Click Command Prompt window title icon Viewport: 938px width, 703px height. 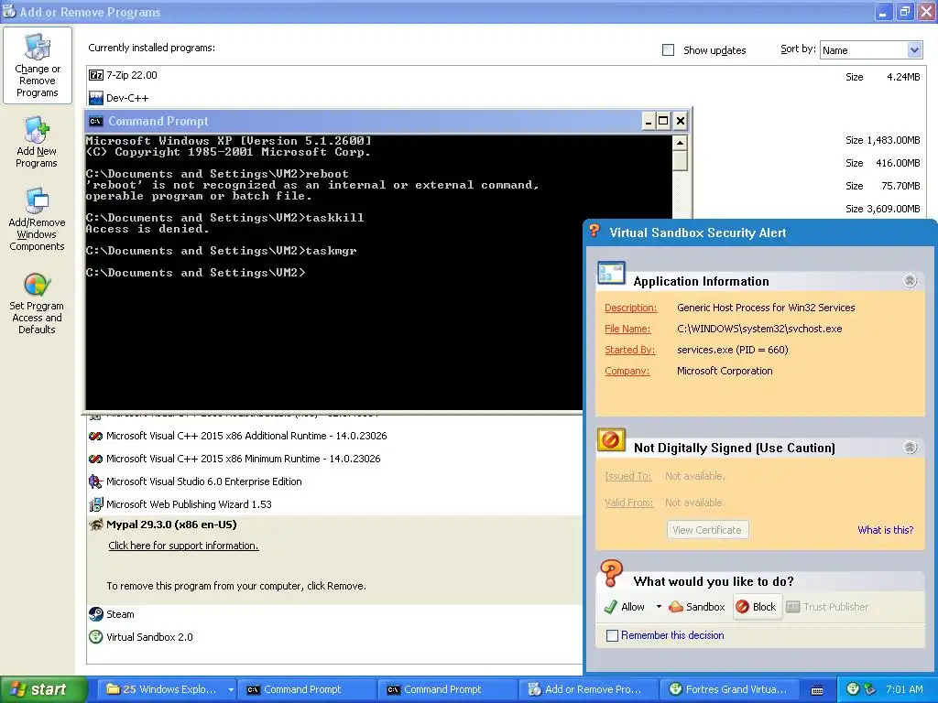[x=95, y=122]
